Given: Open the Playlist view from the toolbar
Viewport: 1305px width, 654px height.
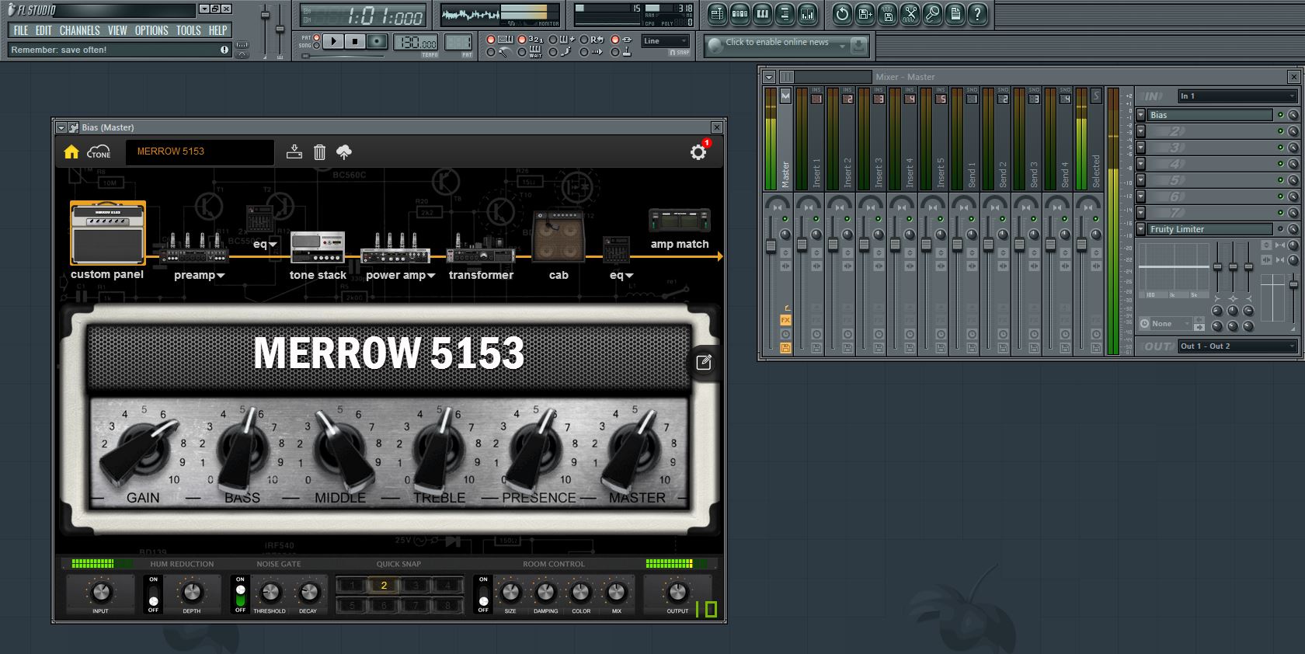Looking at the screenshot, I should (717, 13).
